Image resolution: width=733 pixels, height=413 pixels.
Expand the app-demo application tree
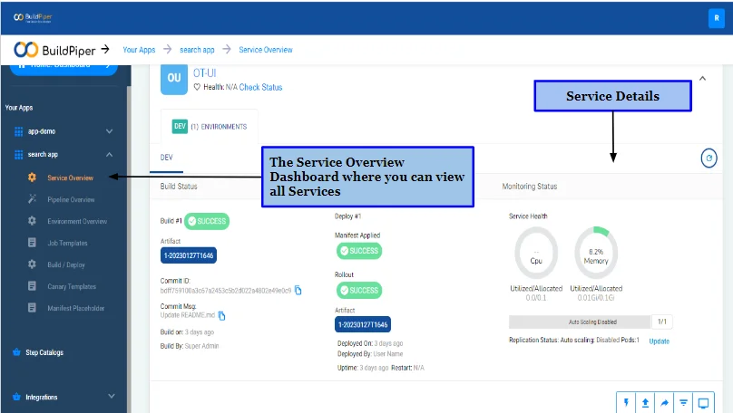tap(110, 131)
